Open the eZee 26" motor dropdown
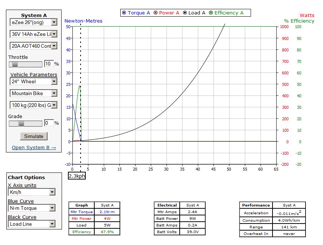This screenshot has height=245, width=323. click(x=33, y=22)
